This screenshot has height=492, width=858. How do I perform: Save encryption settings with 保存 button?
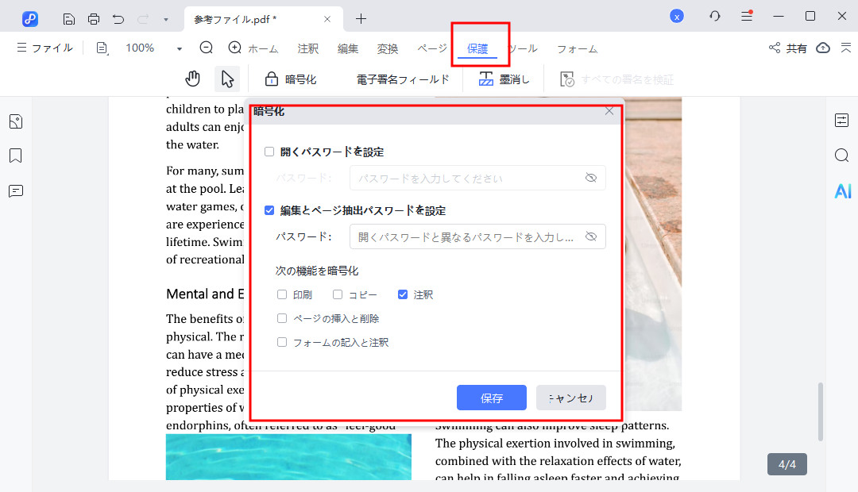[490, 397]
